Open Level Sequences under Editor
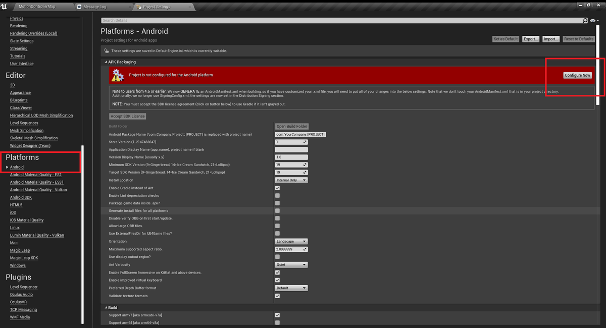This screenshot has width=606, height=328. point(24,123)
